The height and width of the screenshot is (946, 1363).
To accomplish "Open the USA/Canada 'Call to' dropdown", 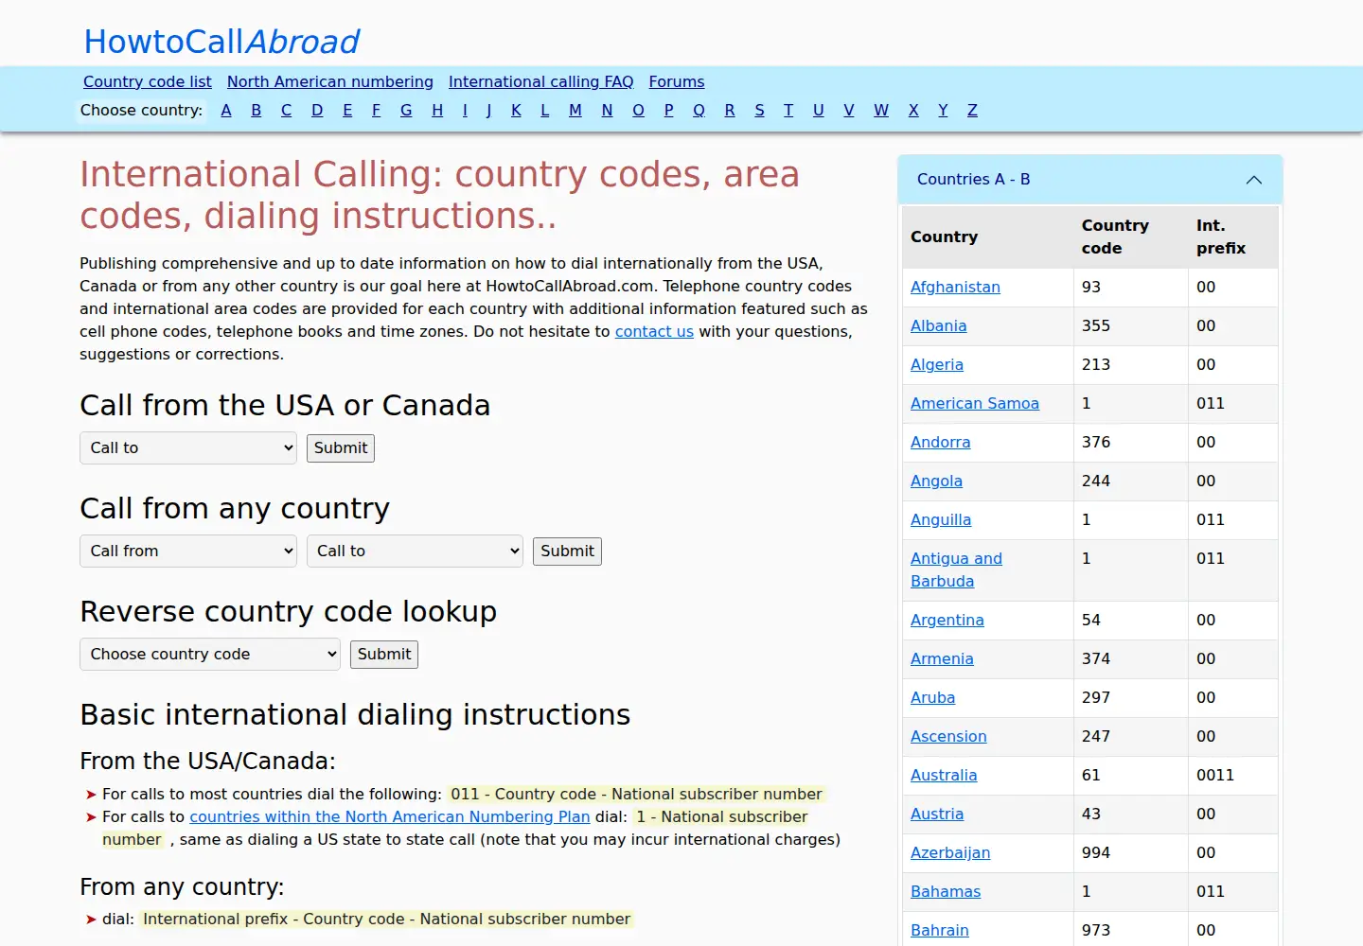I will click(188, 448).
